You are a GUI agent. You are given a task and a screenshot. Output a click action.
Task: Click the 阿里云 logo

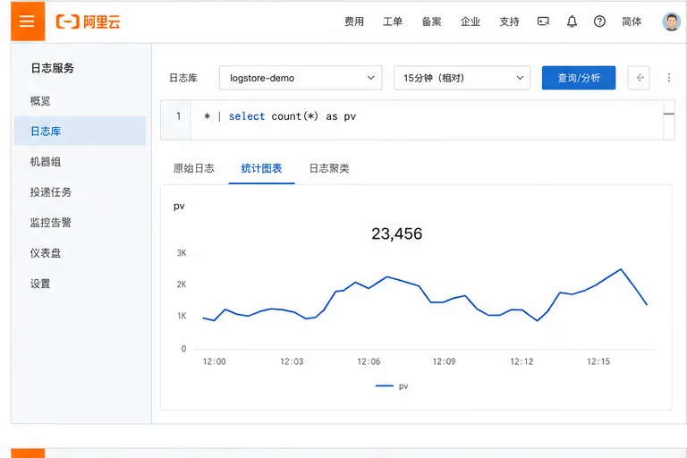tap(88, 21)
